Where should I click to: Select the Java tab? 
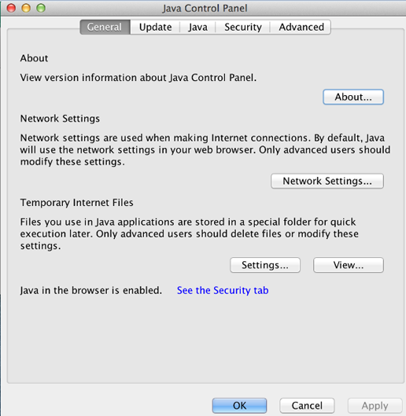click(197, 27)
